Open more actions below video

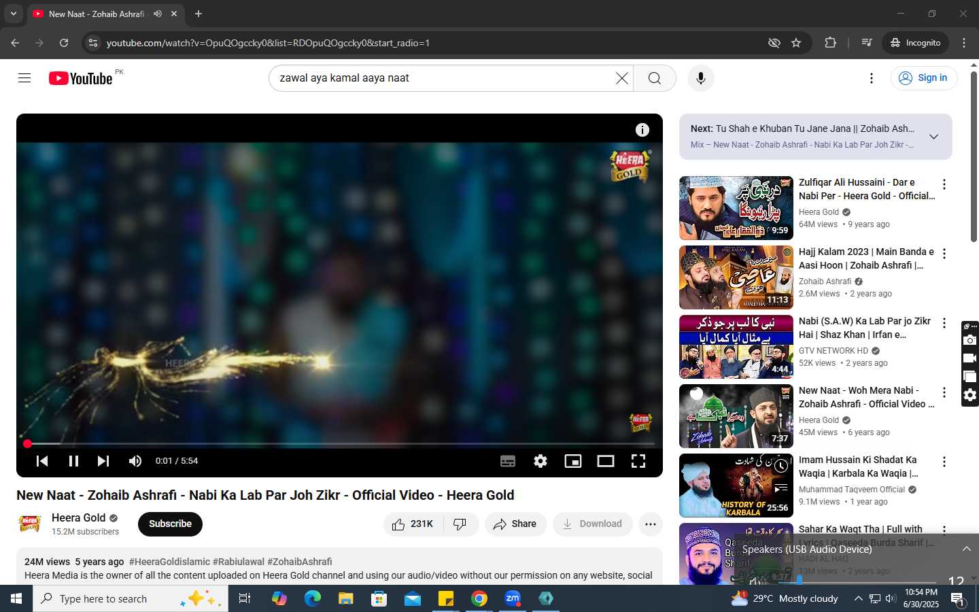[651, 524]
